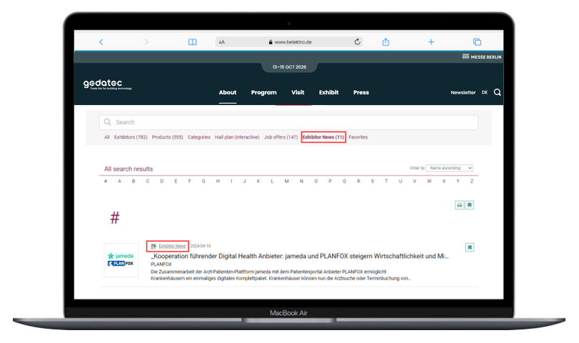Select the All filter tab

click(x=106, y=137)
